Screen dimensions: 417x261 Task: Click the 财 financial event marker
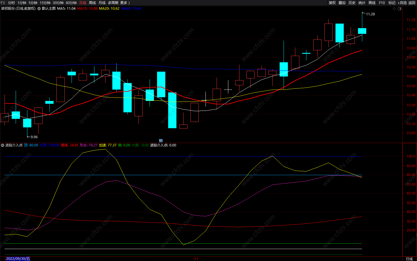[x=161, y=141]
